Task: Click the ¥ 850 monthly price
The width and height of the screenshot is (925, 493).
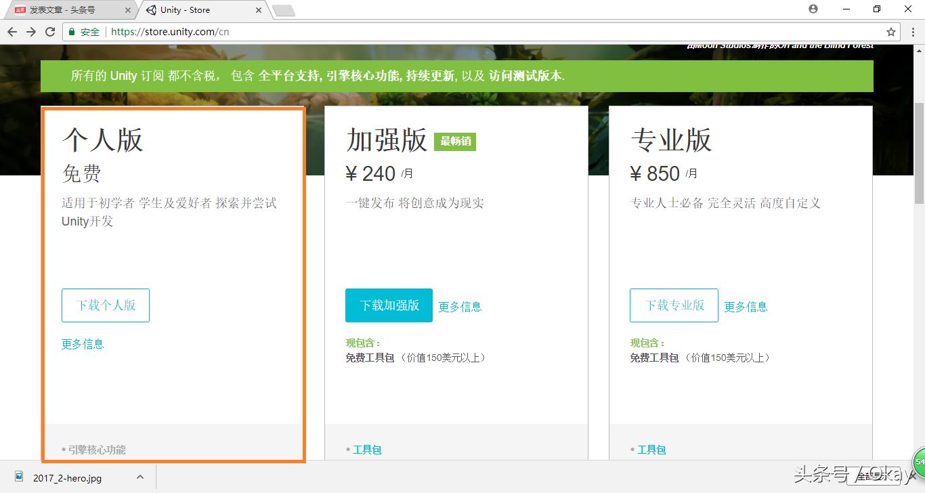Action: point(664,174)
